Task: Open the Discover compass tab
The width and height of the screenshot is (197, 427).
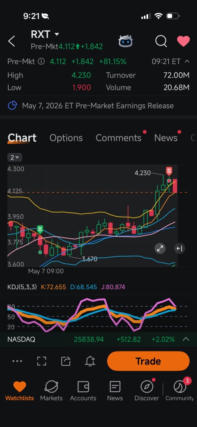Action: pos(147,390)
